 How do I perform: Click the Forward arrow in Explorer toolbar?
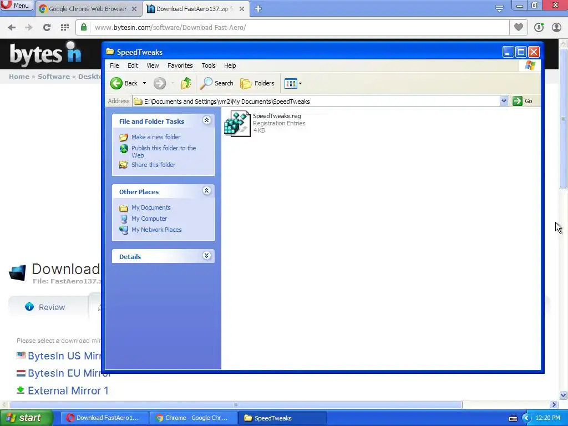click(x=159, y=83)
